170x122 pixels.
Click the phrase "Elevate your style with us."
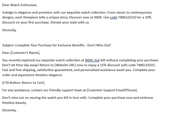(70, 22)
